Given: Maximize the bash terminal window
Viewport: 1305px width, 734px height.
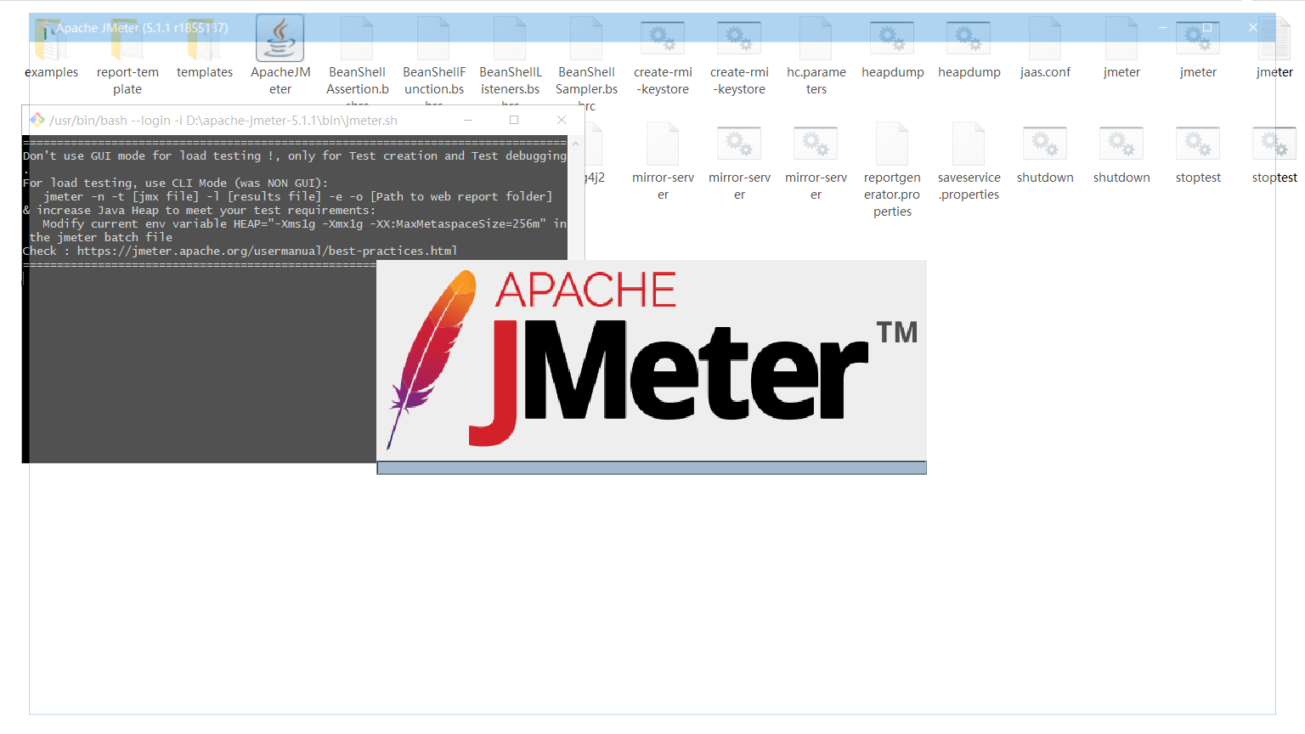Looking at the screenshot, I should pyautogui.click(x=514, y=120).
